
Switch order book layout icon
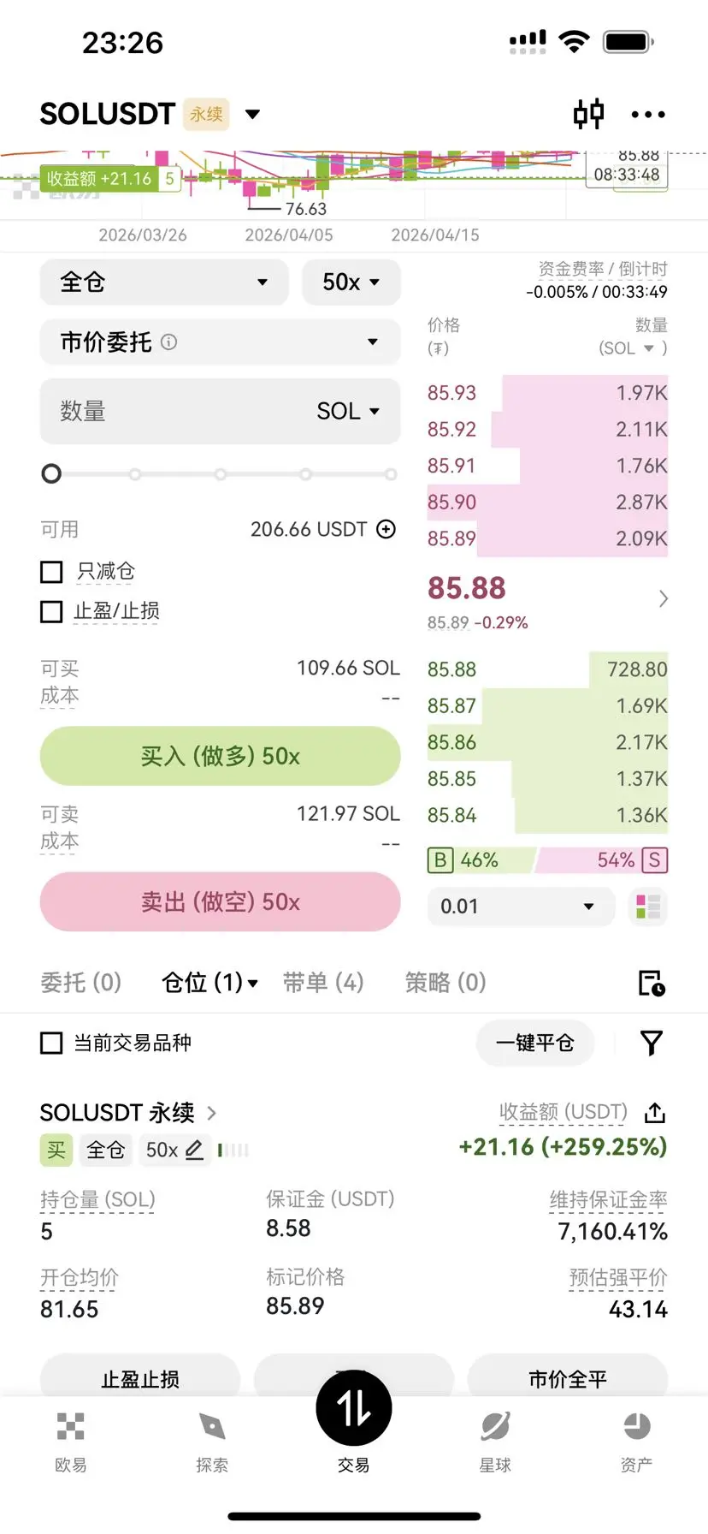(648, 907)
